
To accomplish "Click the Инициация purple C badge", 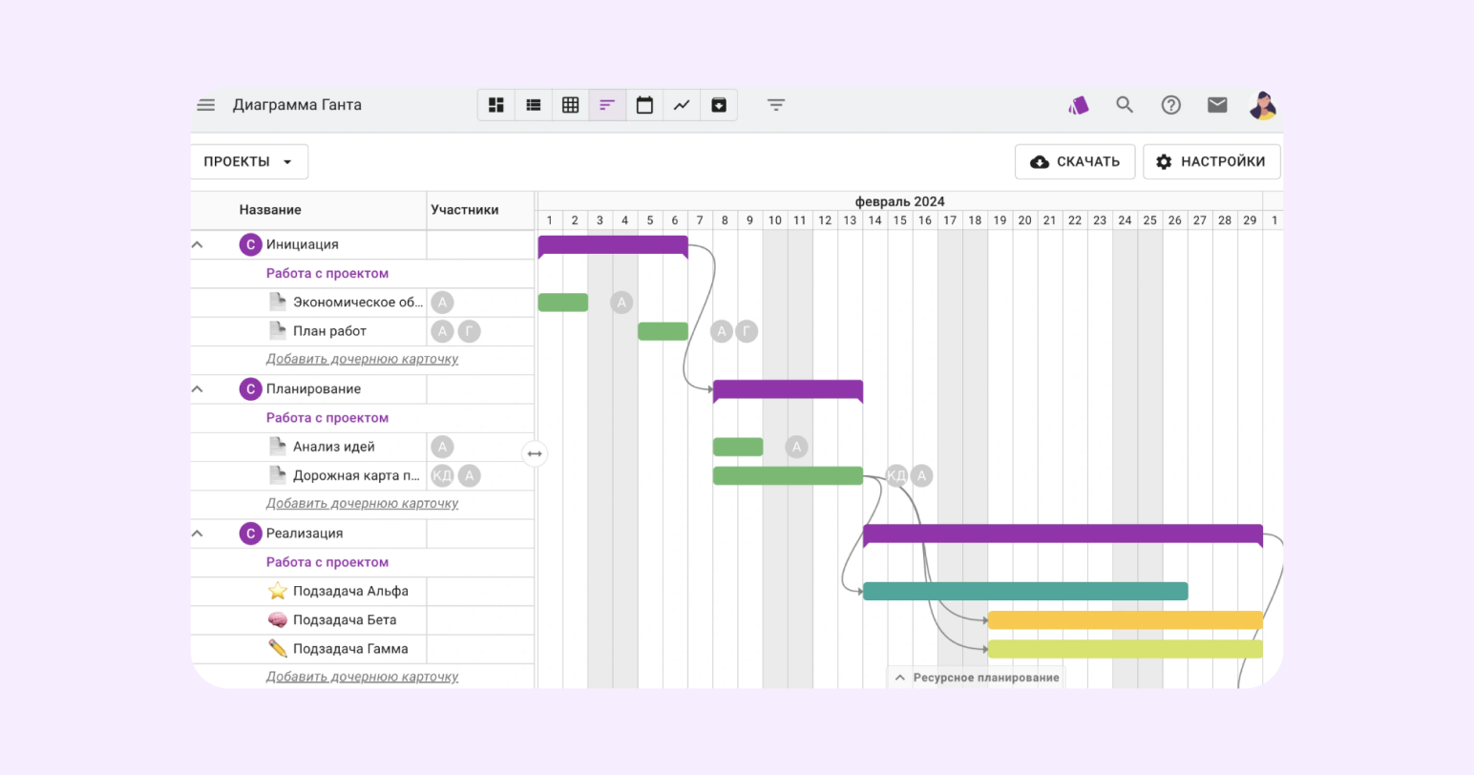I will [x=250, y=244].
